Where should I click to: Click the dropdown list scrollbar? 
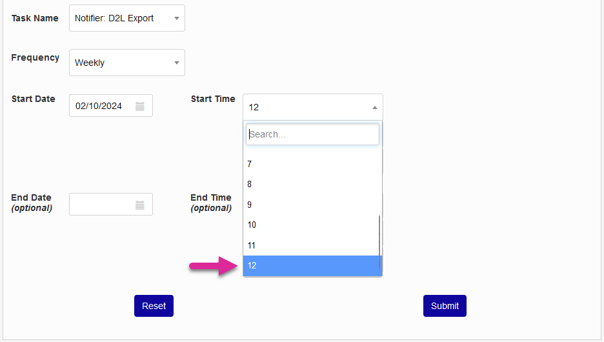(379, 242)
